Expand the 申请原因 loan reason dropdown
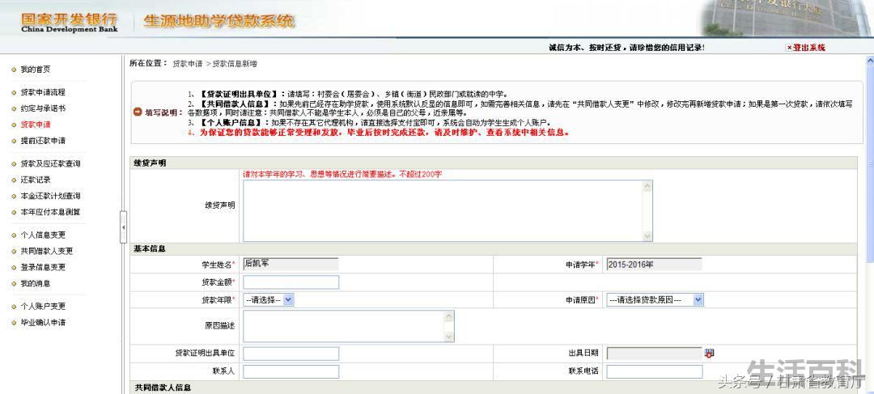The image size is (874, 394). (655, 300)
